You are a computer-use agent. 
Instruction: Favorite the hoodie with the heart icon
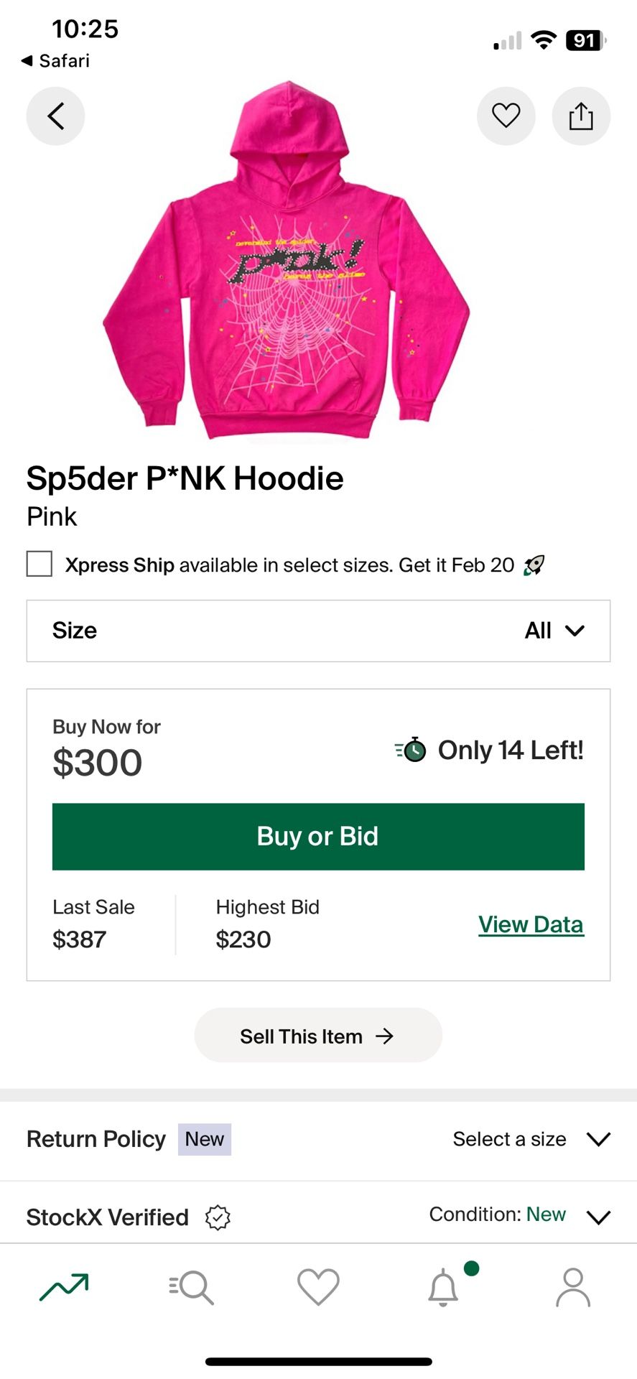pyautogui.click(x=506, y=116)
